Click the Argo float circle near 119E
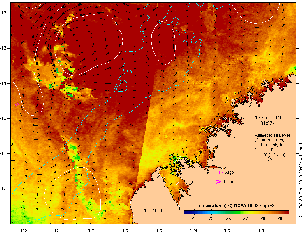Screen dimensions: 303x234 (17, 105)
